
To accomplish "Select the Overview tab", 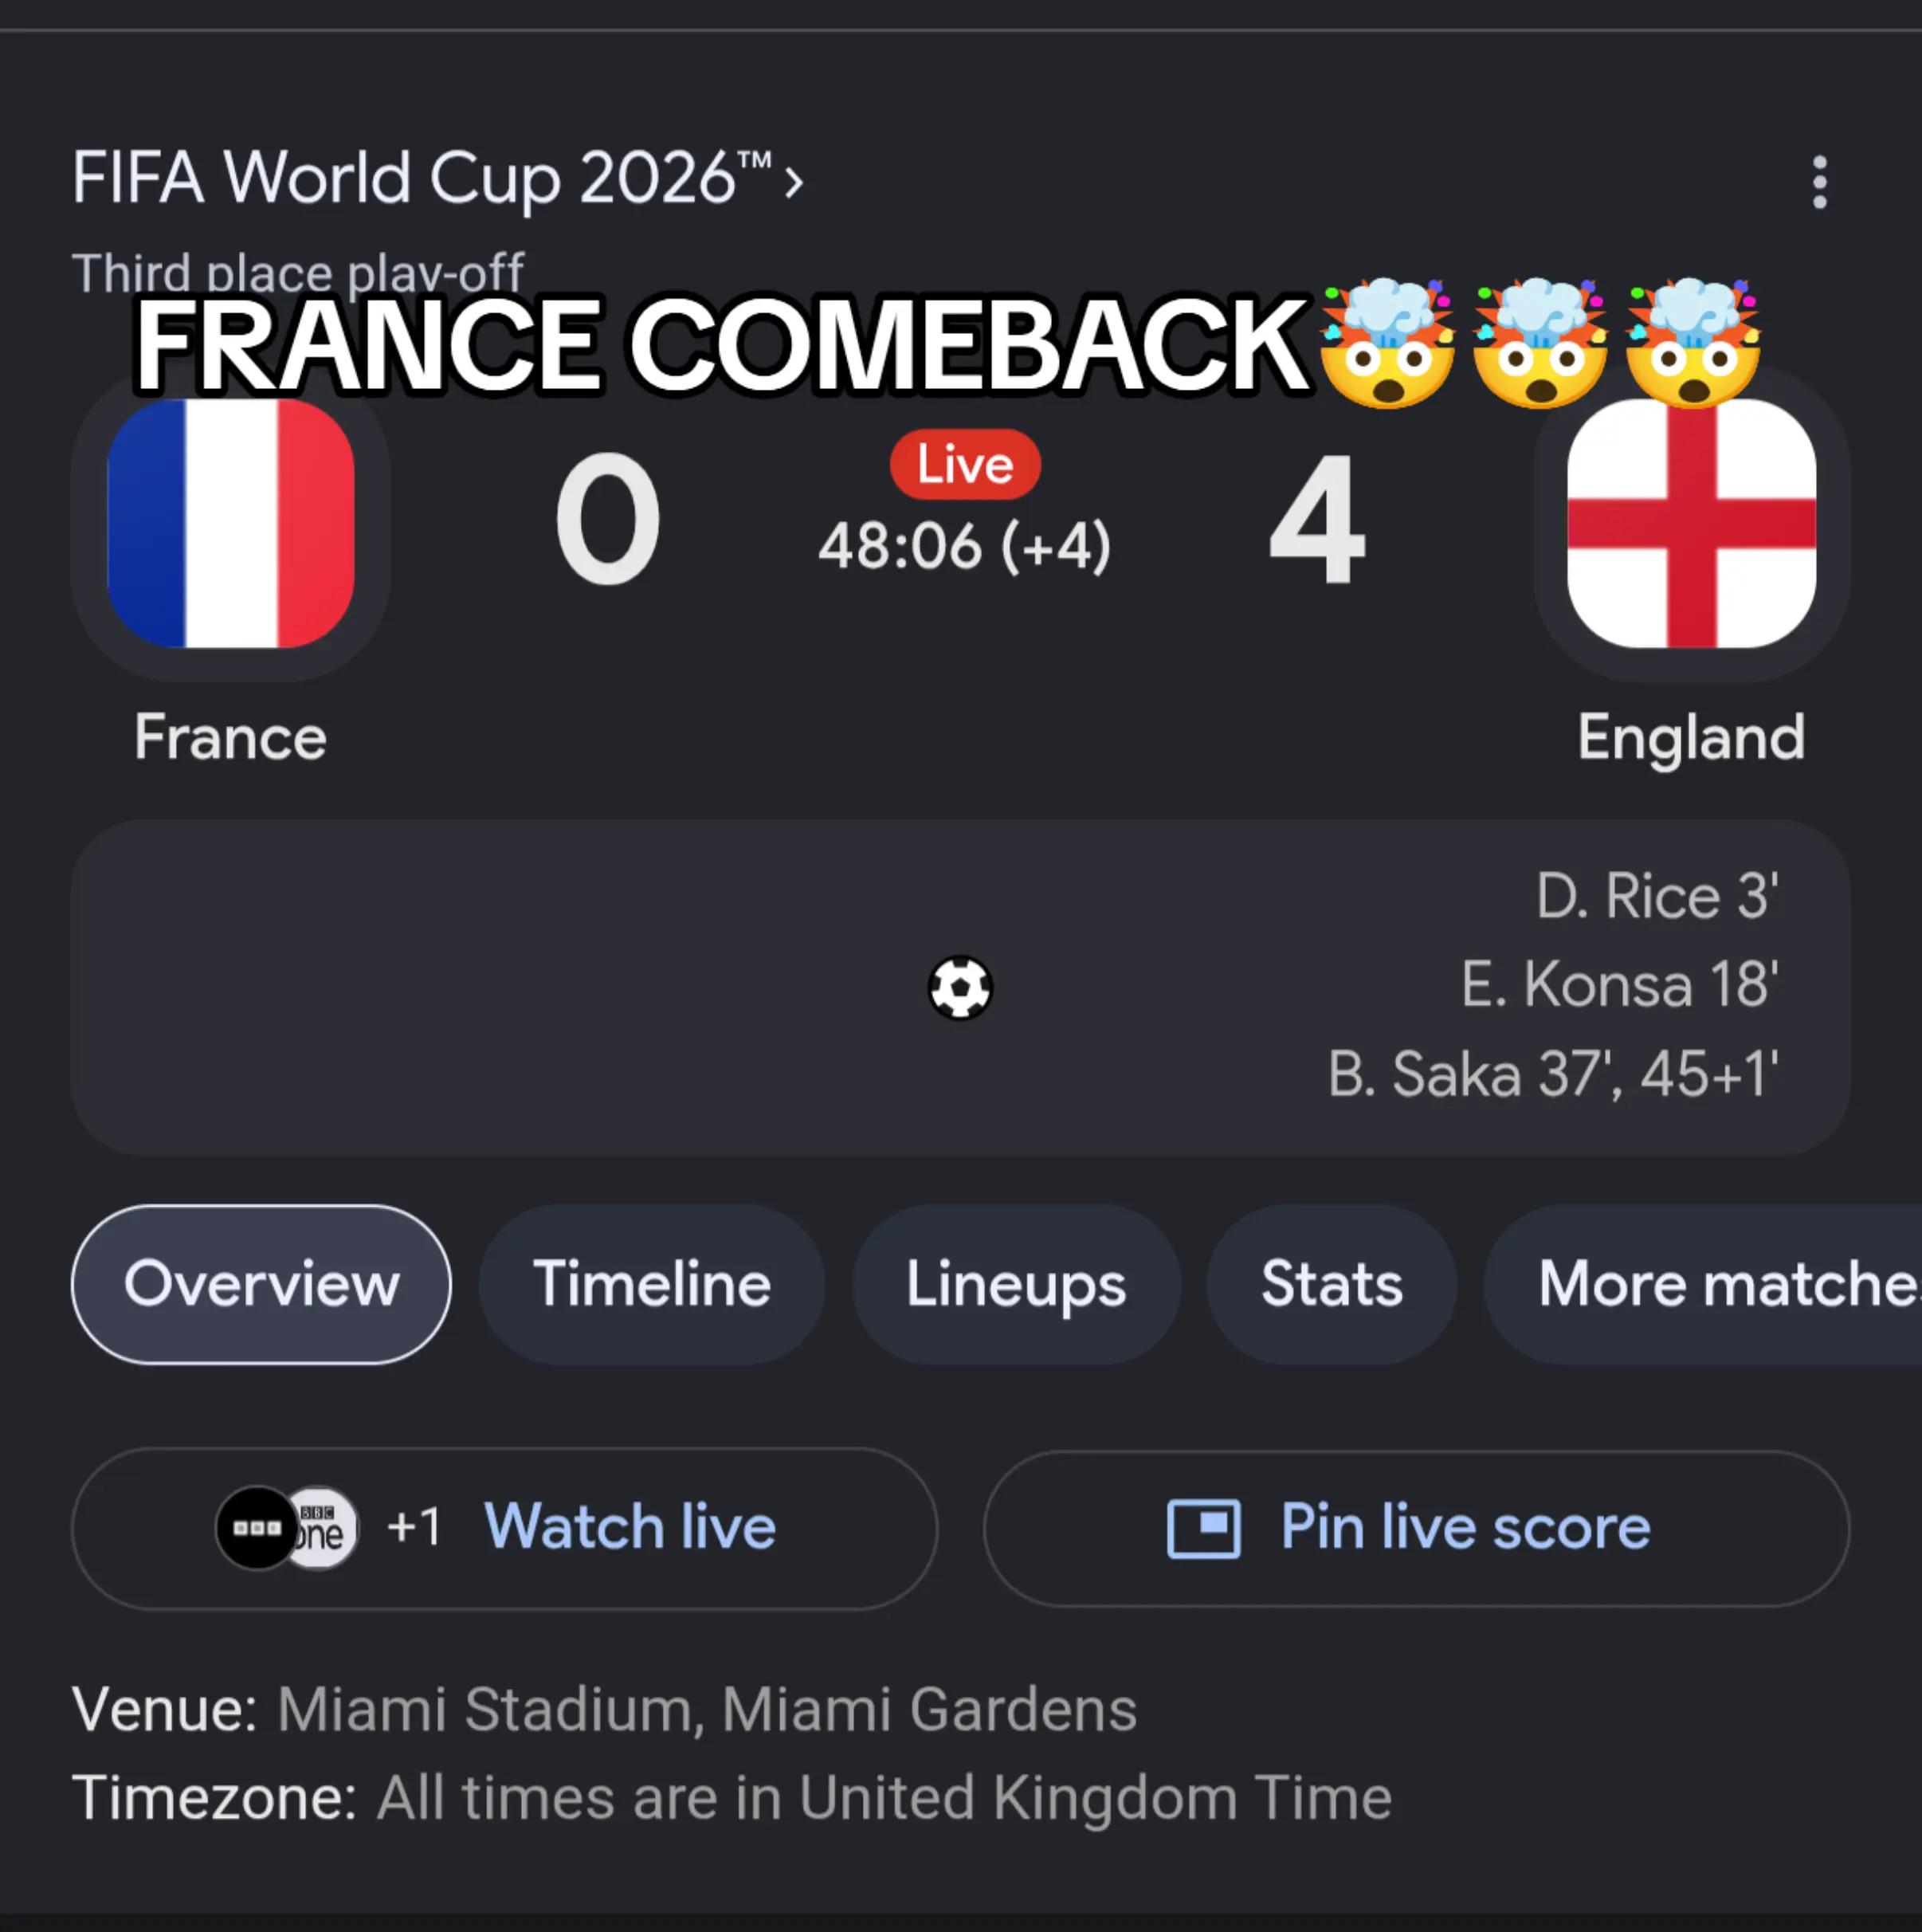I will pos(261,1284).
